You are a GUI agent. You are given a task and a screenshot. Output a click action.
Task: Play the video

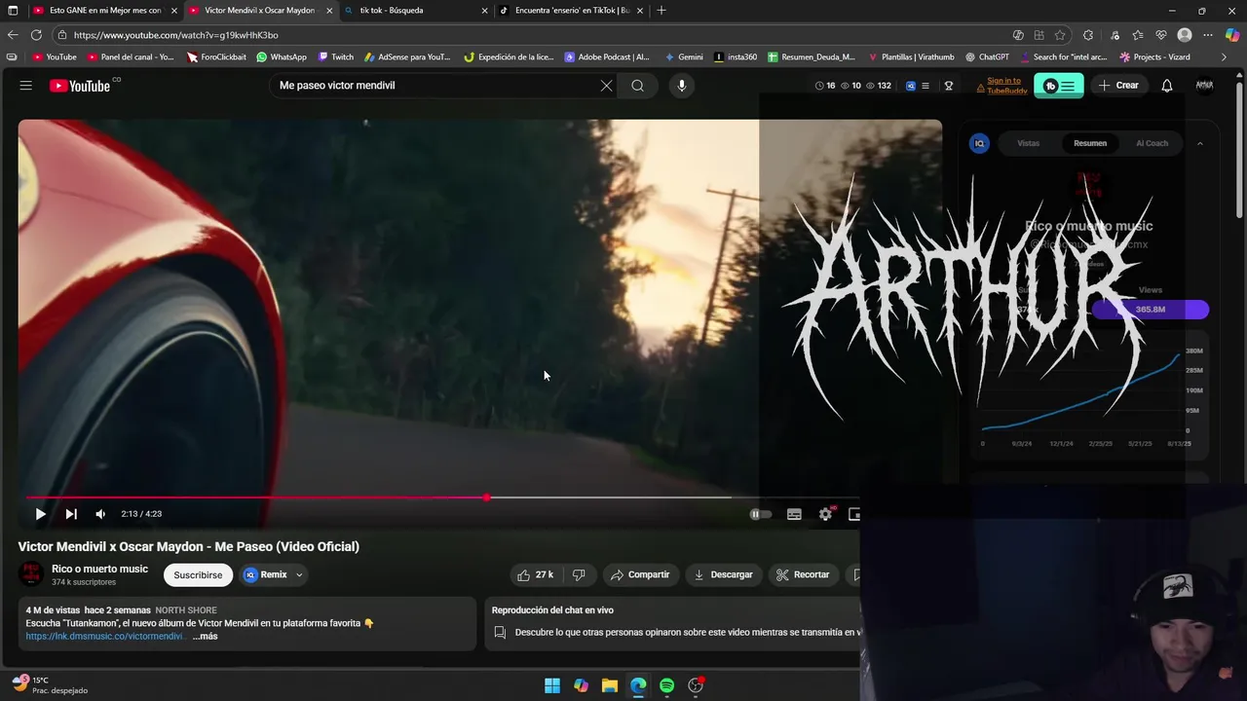coord(40,514)
